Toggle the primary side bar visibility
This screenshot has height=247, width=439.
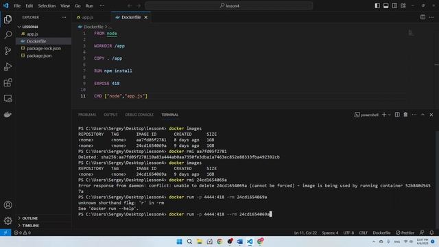coord(377,5)
